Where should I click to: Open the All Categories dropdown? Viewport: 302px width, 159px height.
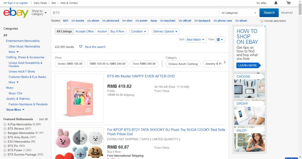coord(239,13)
